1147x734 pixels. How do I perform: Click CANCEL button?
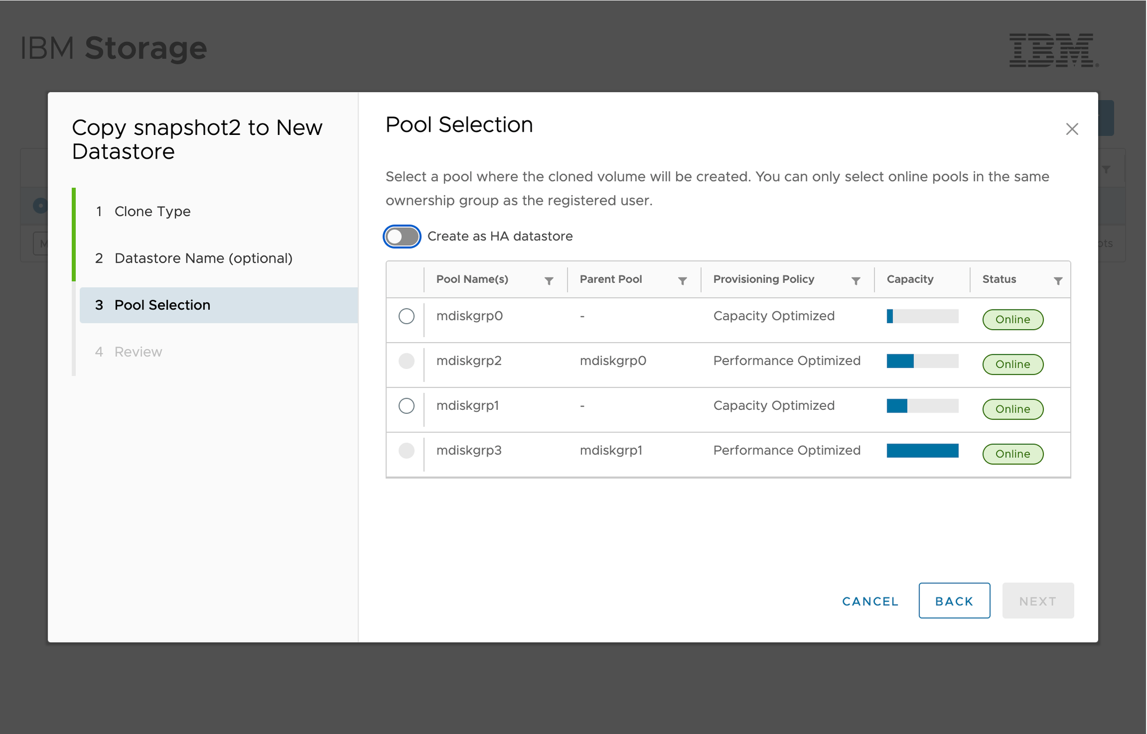[x=870, y=601]
